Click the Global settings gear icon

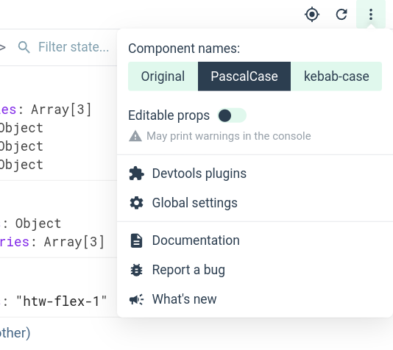[136, 203]
